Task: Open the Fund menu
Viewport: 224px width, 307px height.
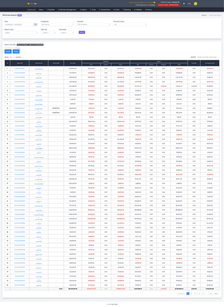Action: tap(117, 10)
